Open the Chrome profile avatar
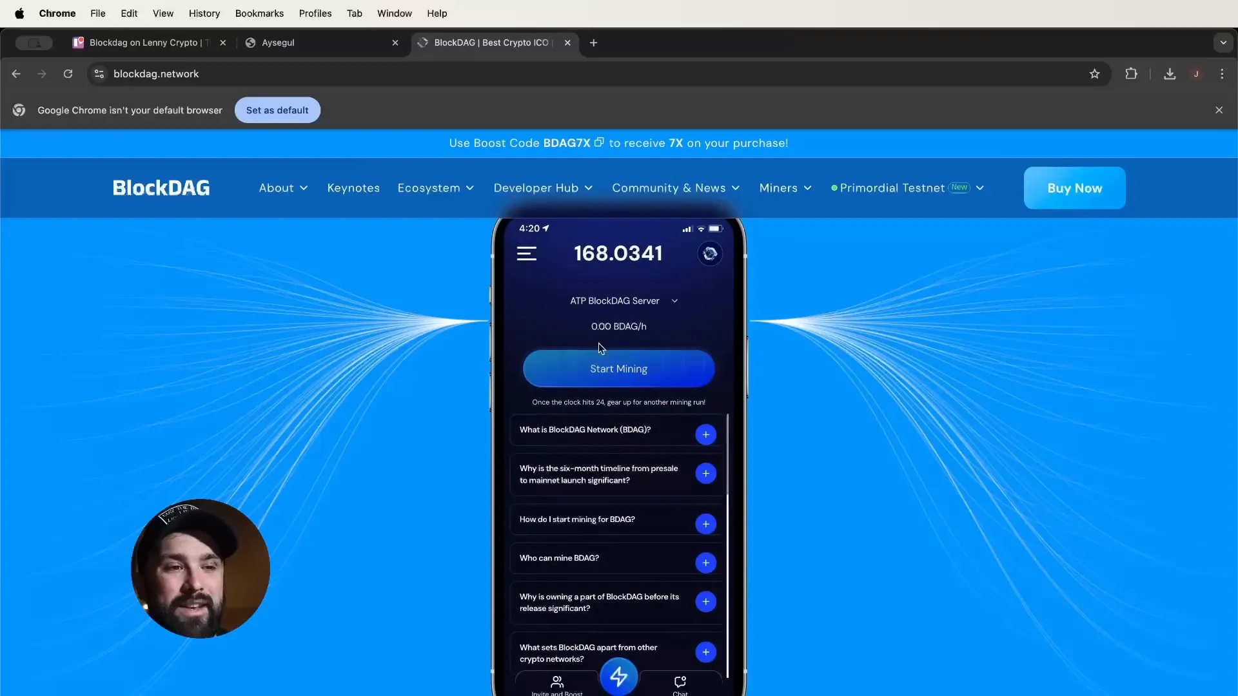Image resolution: width=1238 pixels, height=696 pixels. coord(1196,74)
